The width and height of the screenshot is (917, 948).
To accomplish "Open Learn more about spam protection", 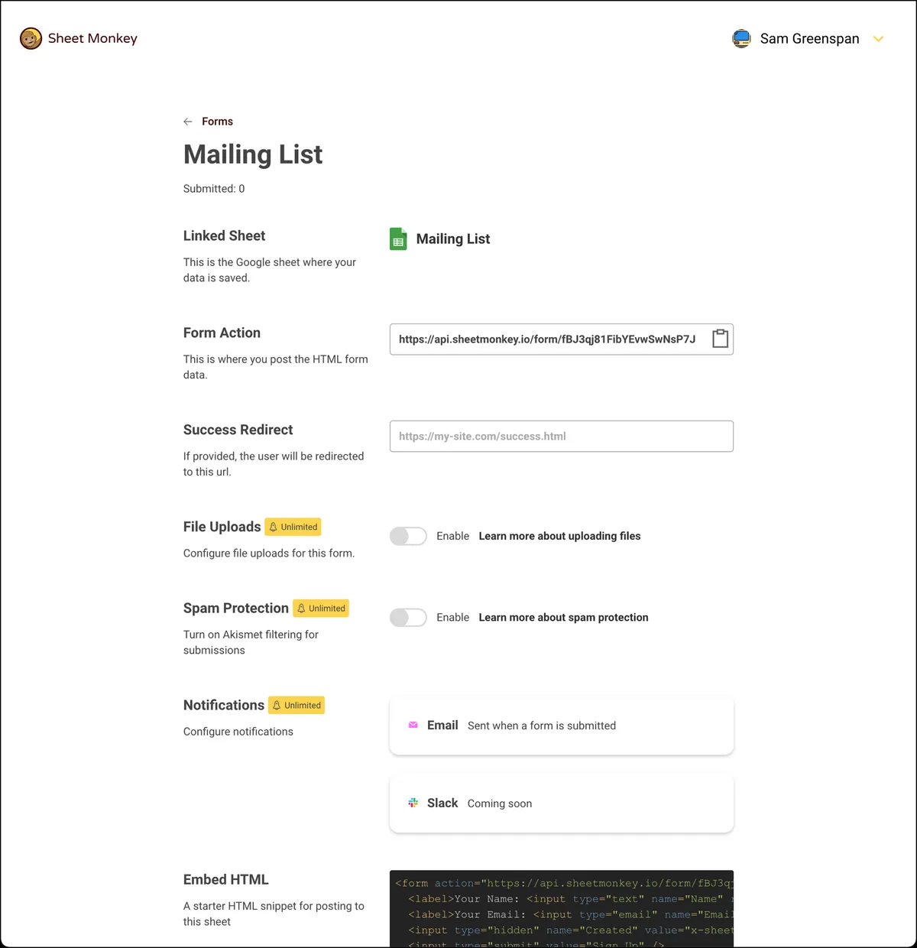I will pyautogui.click(x=563, y=617).
